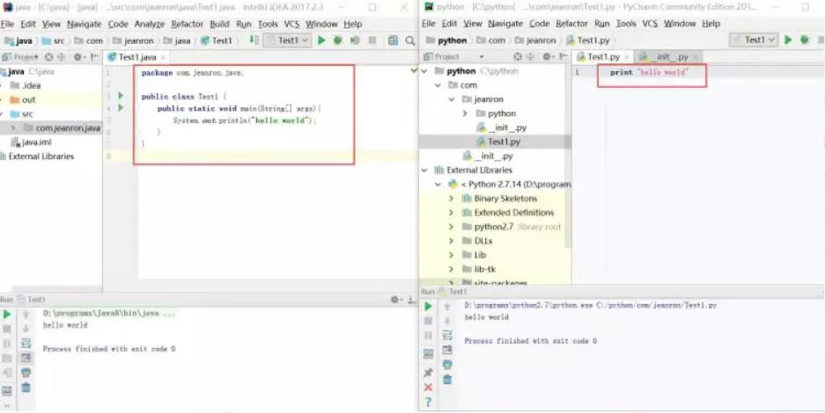
Task: Toggle soft-wrap icon in IntelliJ Run console
Action: (26, 344)
